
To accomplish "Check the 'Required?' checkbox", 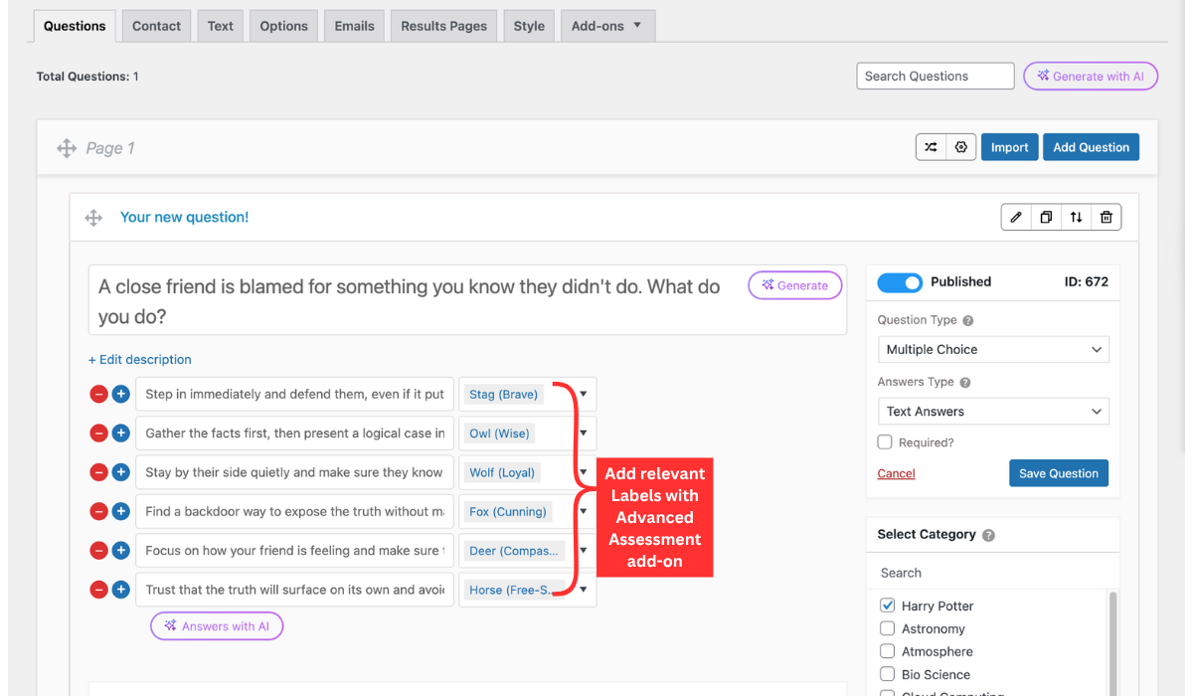I will click(x=885, y=442).
